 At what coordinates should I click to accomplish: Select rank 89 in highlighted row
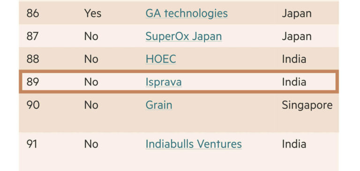coord(33,82)
